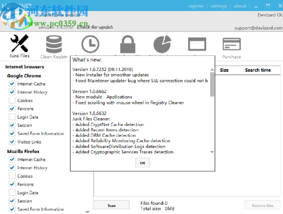283x214 pixels.
Task: Uncheck Chrome Saved Form Information
Action: coord(12,133)
